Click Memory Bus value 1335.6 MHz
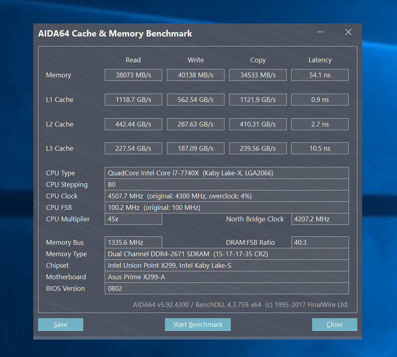Image resolution: width=397 pixels, height=357 pixels. (133, 242)
